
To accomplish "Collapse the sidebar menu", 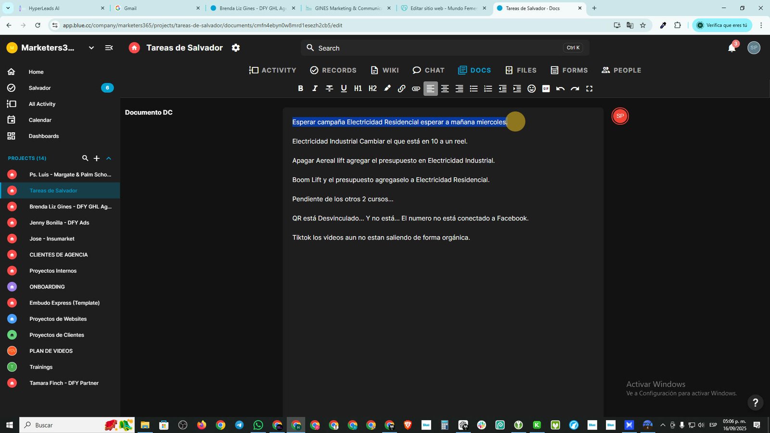I will click(109, 48).
